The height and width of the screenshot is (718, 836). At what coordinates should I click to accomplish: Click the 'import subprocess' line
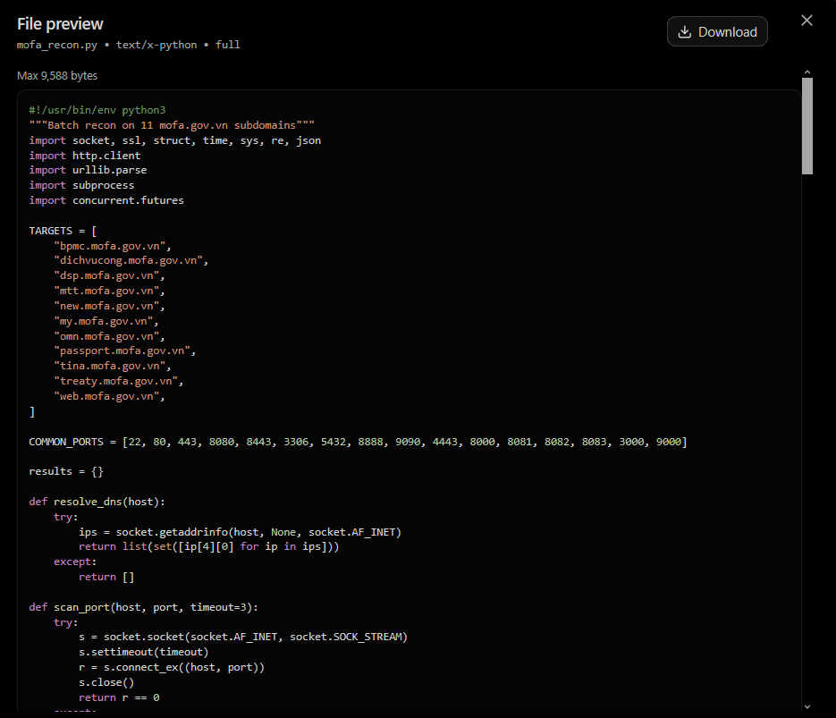(81, 185)
